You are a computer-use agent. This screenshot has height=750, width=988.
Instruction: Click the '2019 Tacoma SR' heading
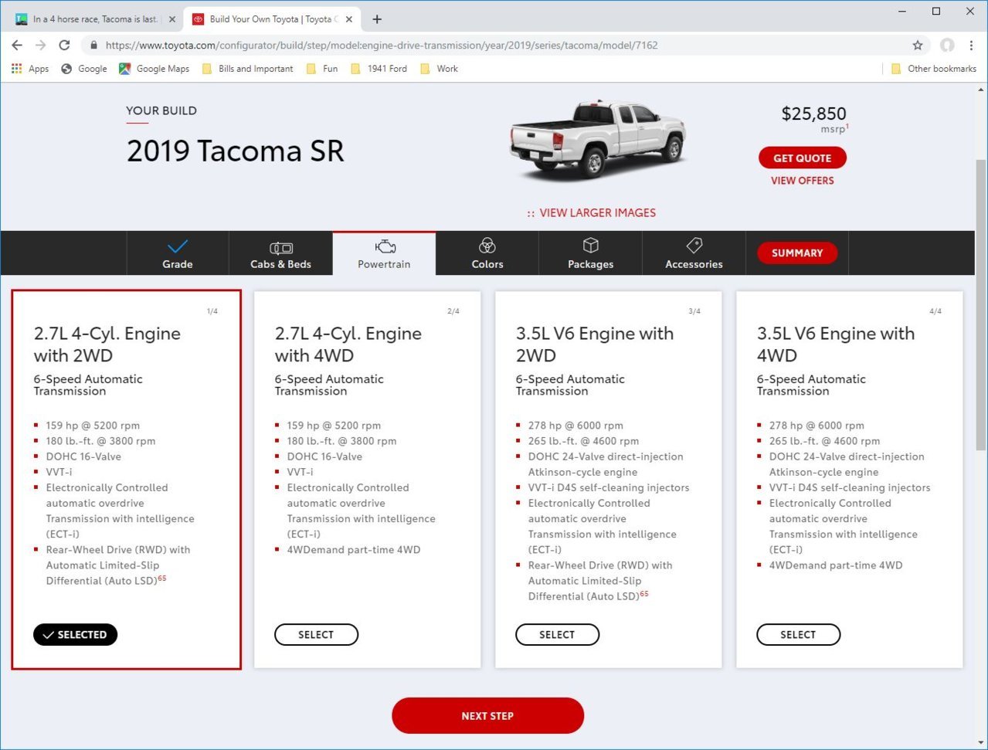(x=236, y=151)
